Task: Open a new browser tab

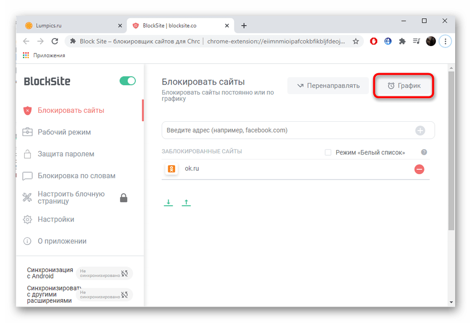Action: click(244, 26)
